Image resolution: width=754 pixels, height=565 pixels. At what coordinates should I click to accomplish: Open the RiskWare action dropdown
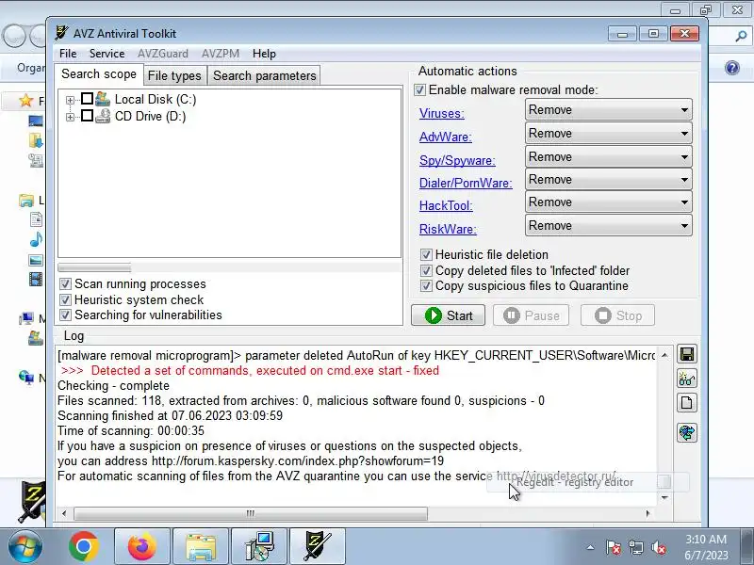(x=608, y=225)
